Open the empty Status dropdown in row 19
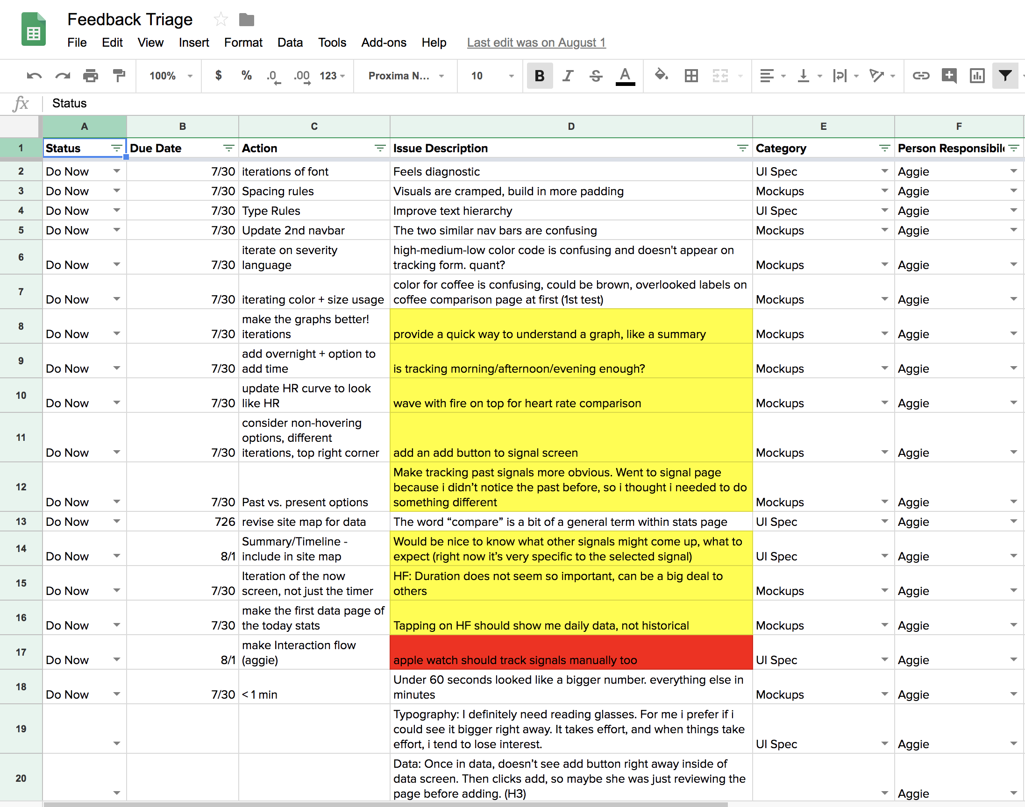 117,743
